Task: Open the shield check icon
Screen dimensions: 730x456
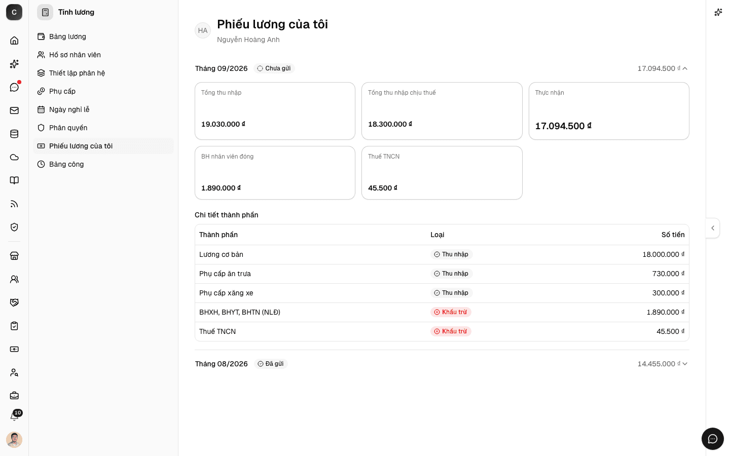Action: 14,227
